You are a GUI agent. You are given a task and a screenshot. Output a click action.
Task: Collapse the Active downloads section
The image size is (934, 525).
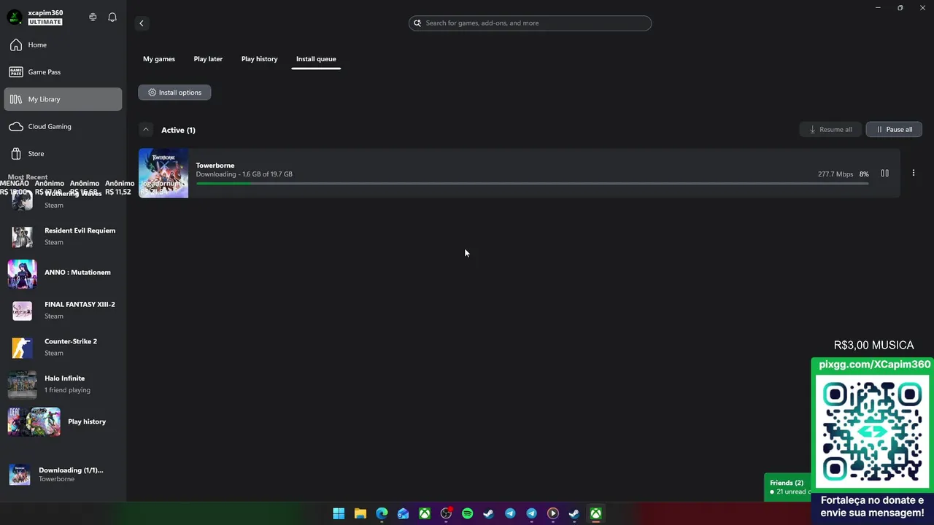click(146, 130)
